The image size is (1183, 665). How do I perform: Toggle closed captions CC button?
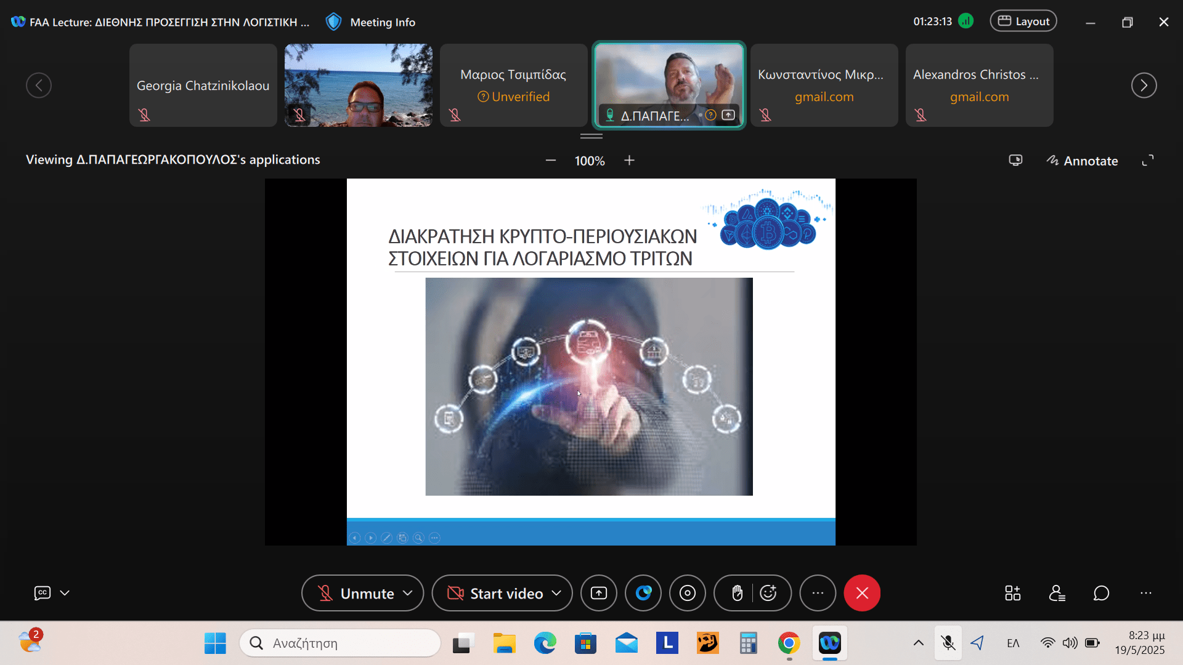42,593
